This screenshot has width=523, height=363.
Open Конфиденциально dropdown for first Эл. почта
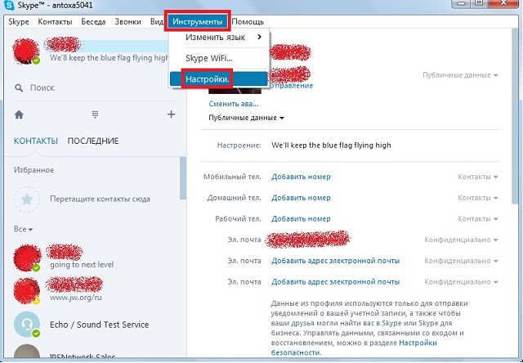(461, 240)
